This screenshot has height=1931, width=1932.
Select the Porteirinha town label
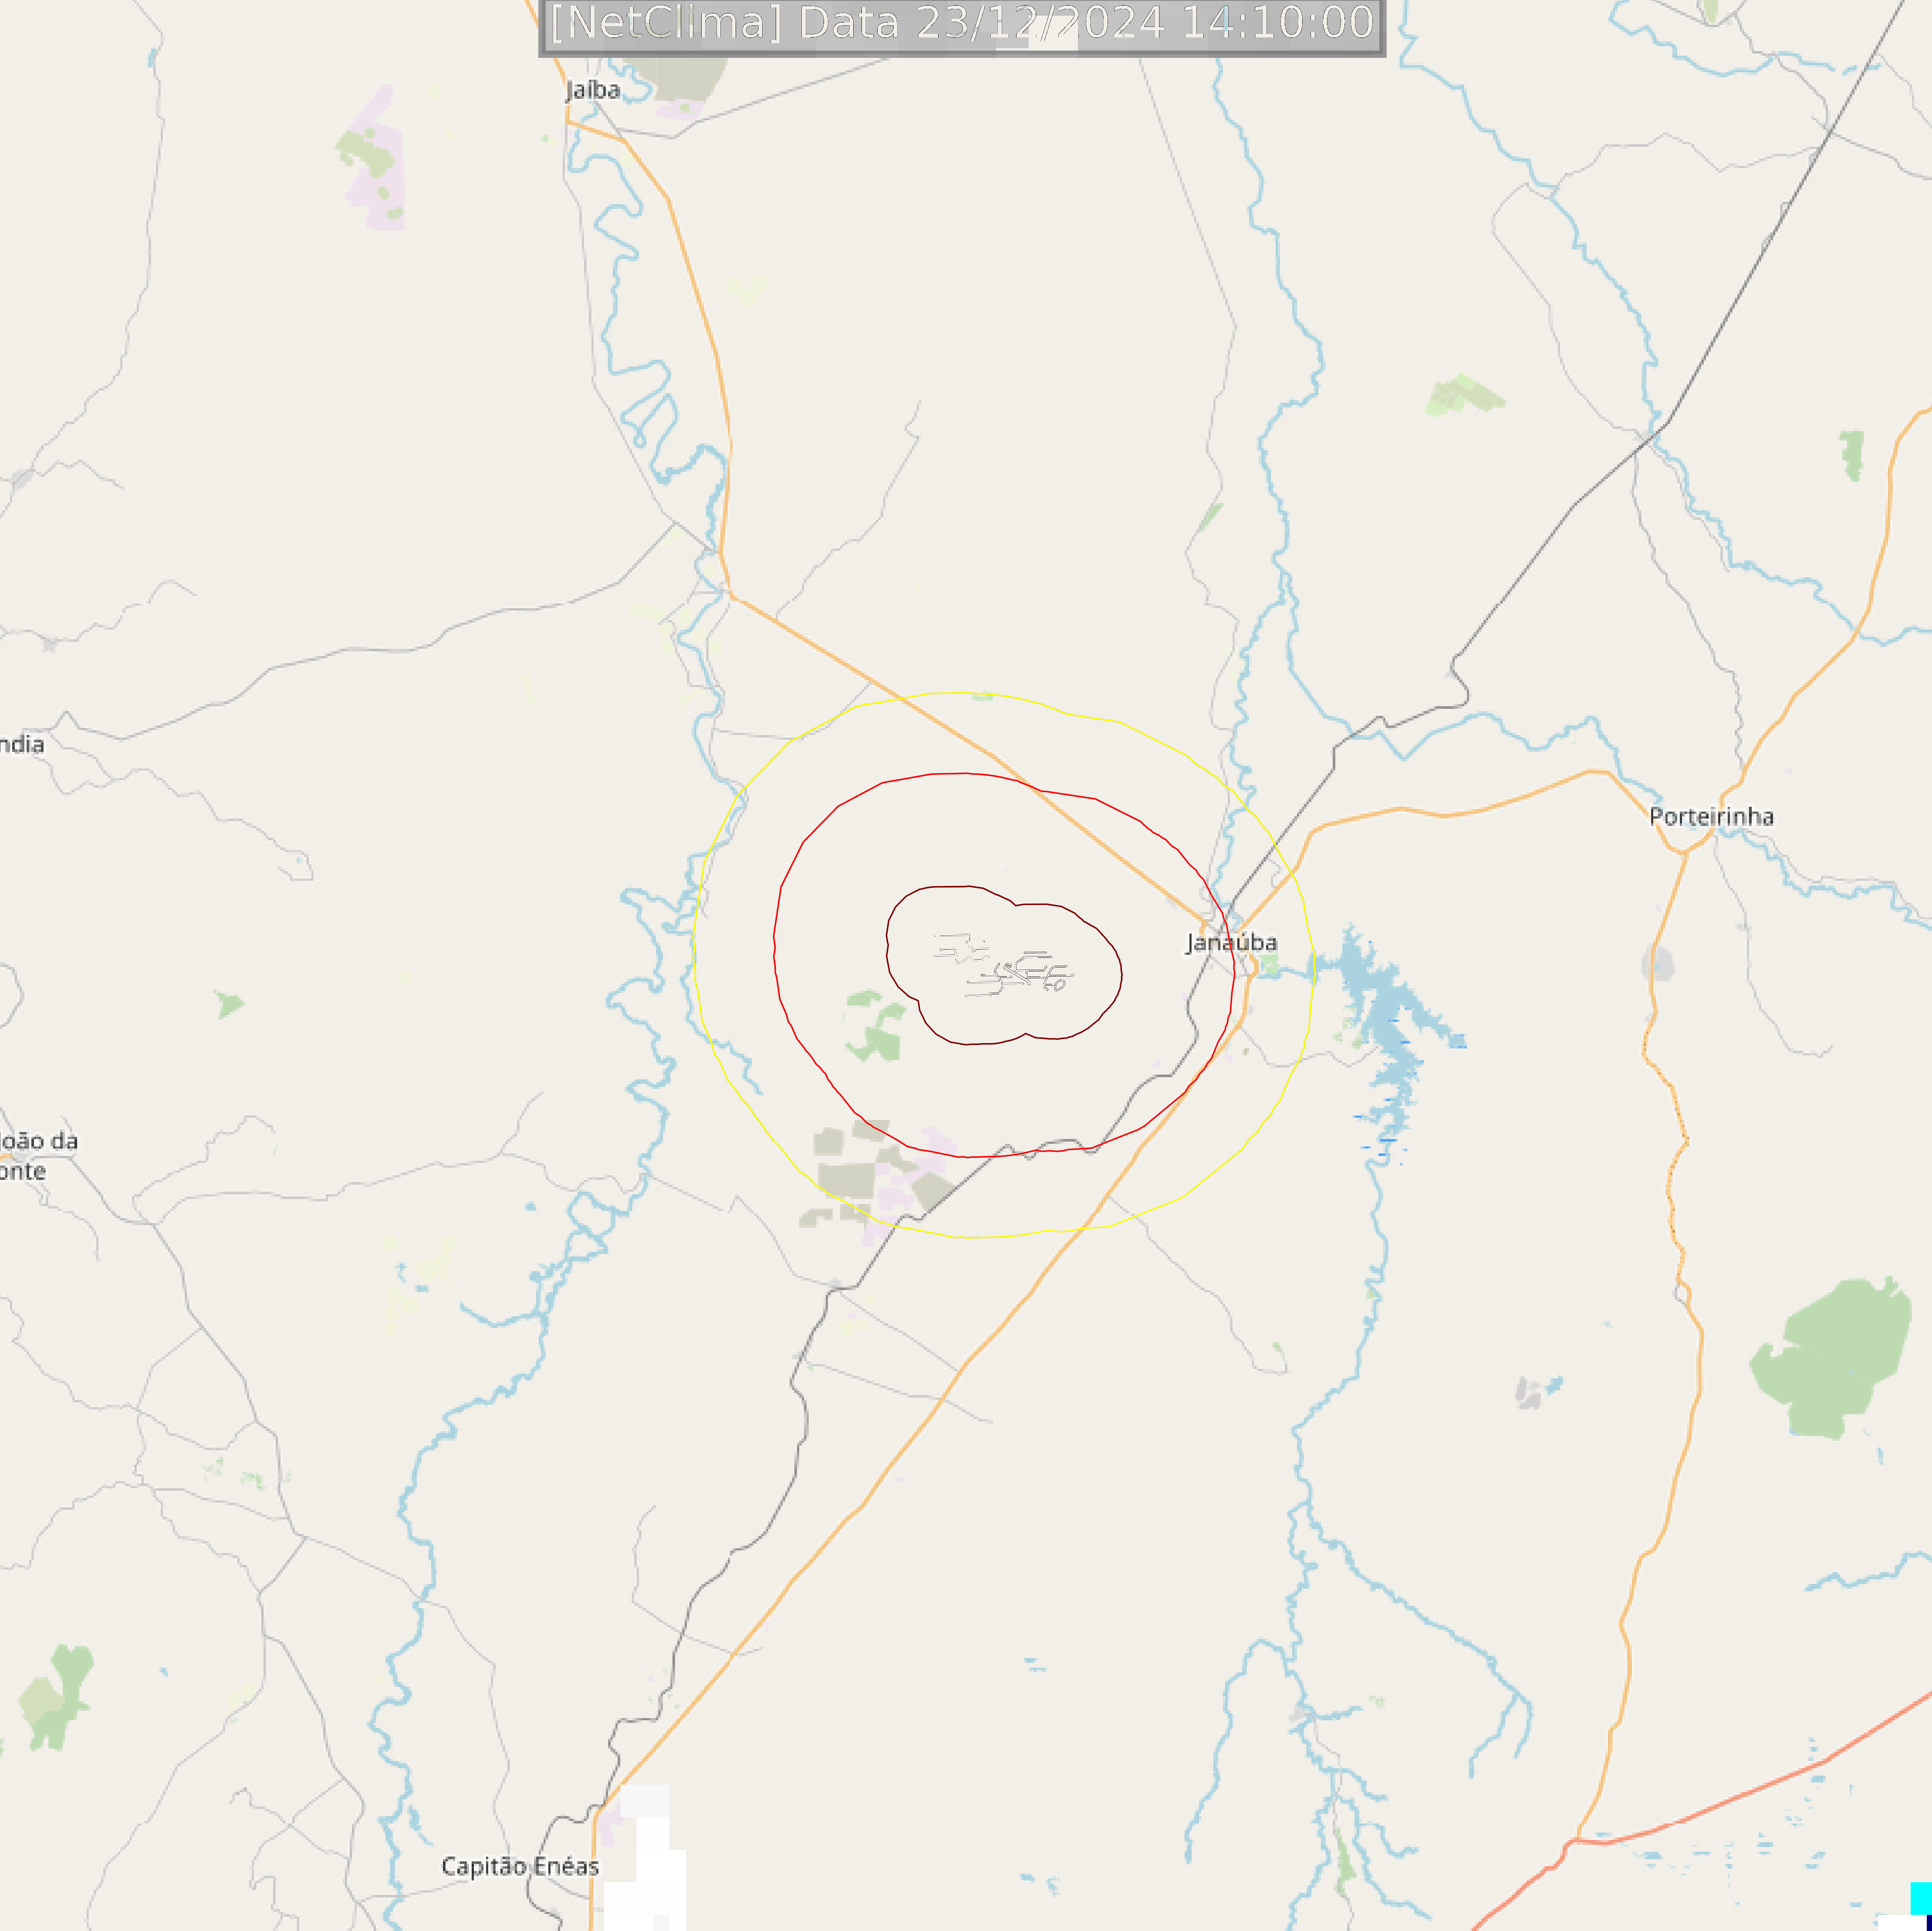(x=1711, y=816)
